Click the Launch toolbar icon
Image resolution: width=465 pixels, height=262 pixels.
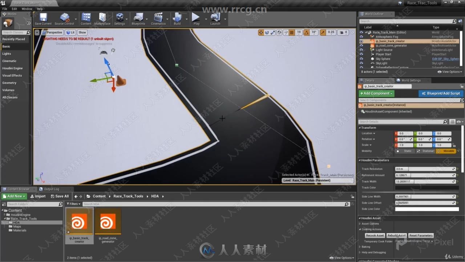click(215, 19)
